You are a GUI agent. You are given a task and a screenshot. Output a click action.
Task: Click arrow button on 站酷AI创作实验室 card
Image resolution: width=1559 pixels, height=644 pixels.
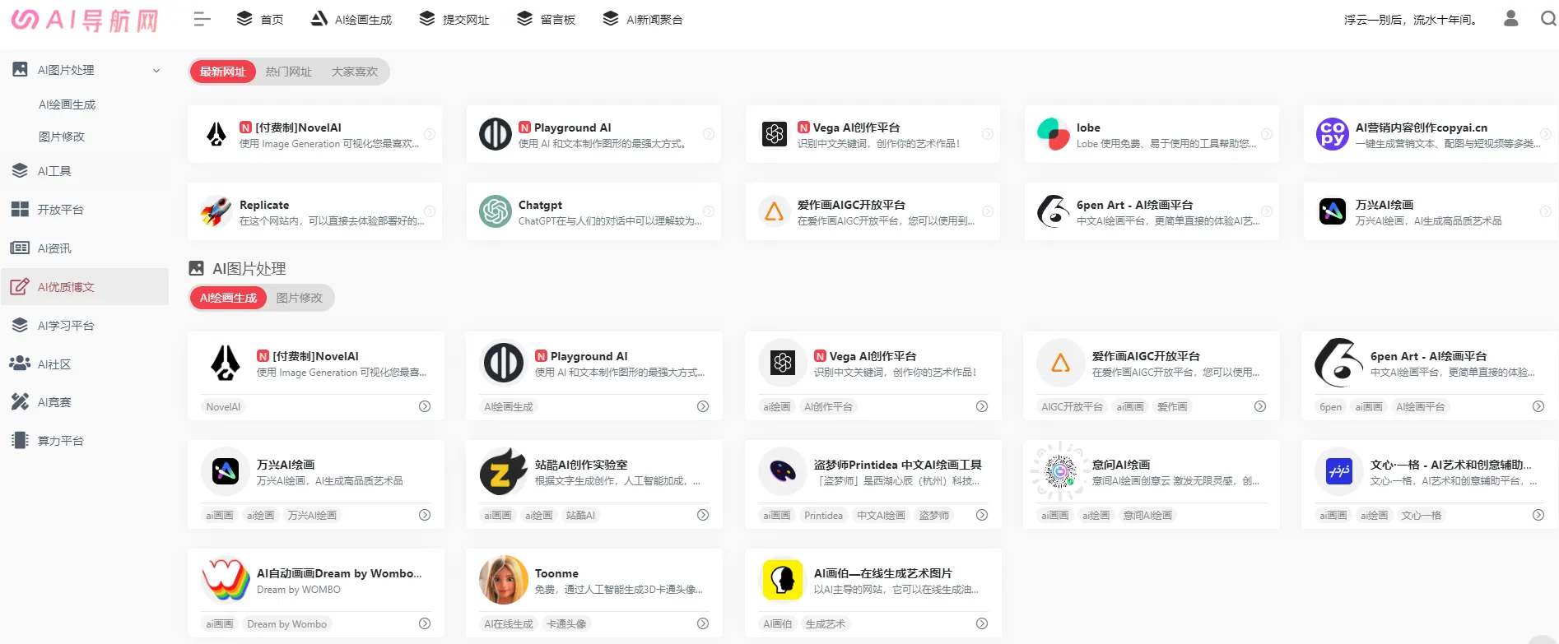(x=703, y=515)
